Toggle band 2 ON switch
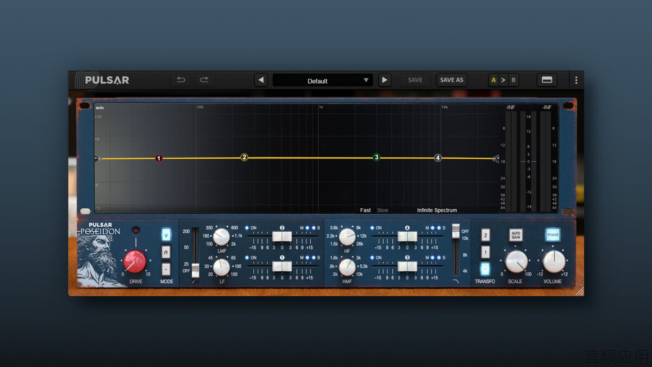Screen dimensions: 652x367 click(x=247, y=228)
